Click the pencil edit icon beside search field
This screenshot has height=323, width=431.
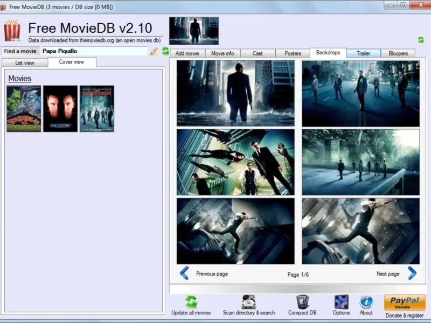pos(154,51)
